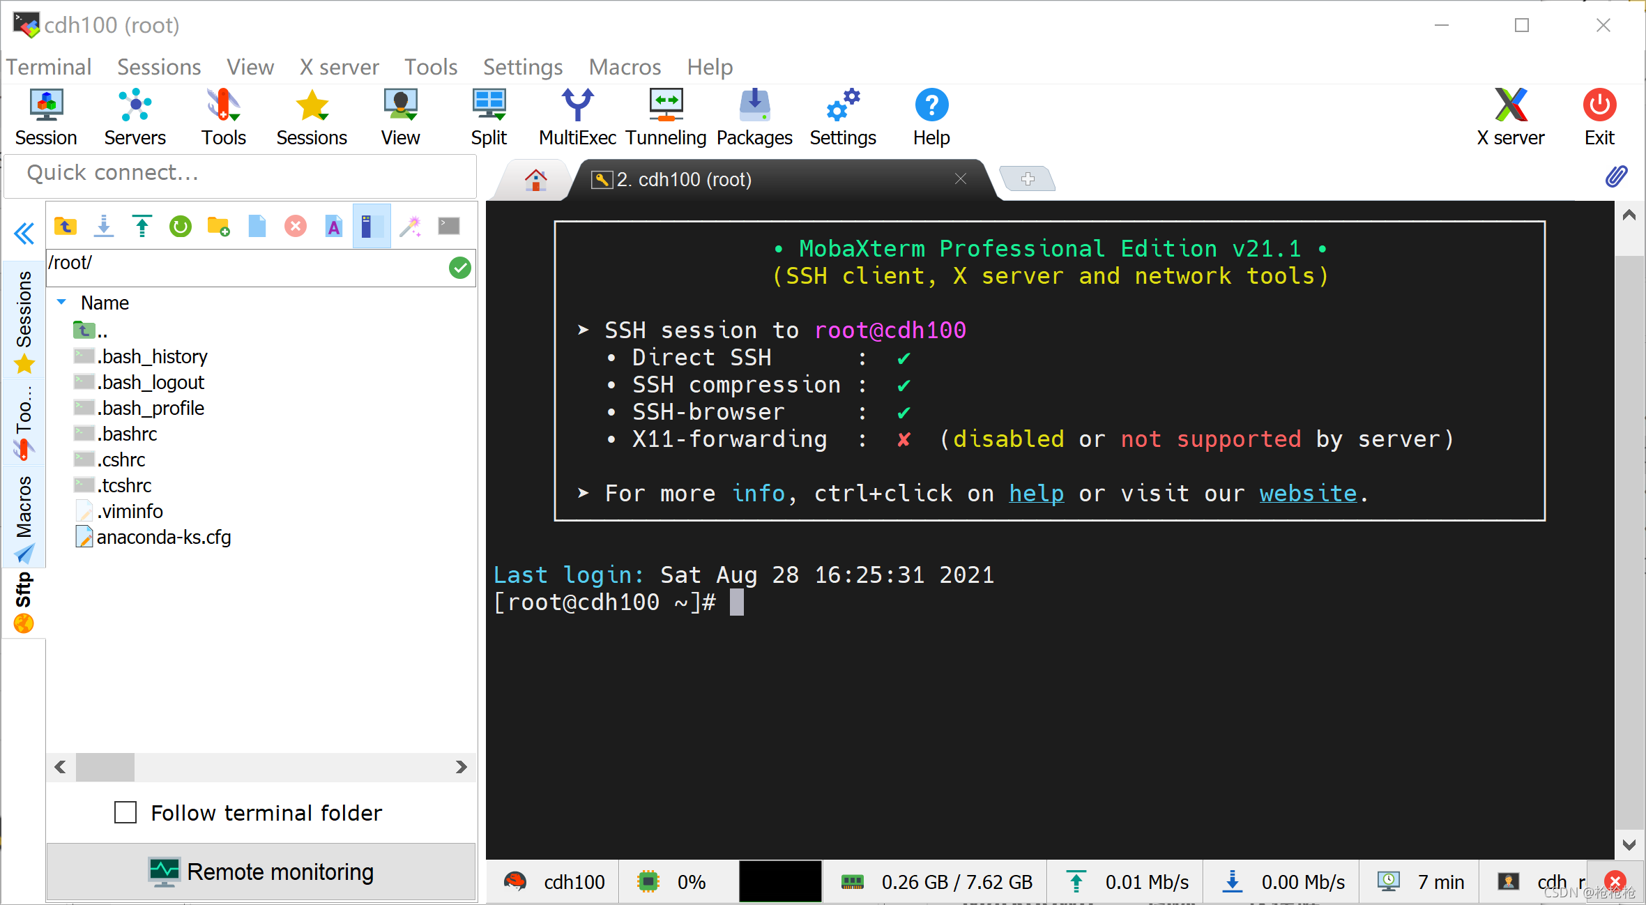Switch to the Home tab
This screenshot has height=905, width=1646.
pyautogui.click(x=535, y=180)
